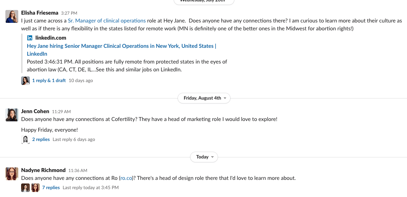Click replier avatar under Jenn Cohen's message
The height and width of the screenshot is (197, 407).
[x=25, y=140]
